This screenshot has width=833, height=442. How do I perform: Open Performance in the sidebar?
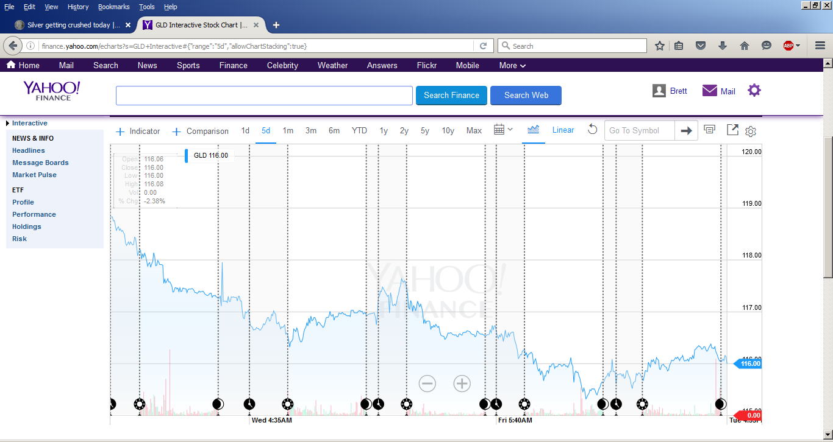[34, 214]
